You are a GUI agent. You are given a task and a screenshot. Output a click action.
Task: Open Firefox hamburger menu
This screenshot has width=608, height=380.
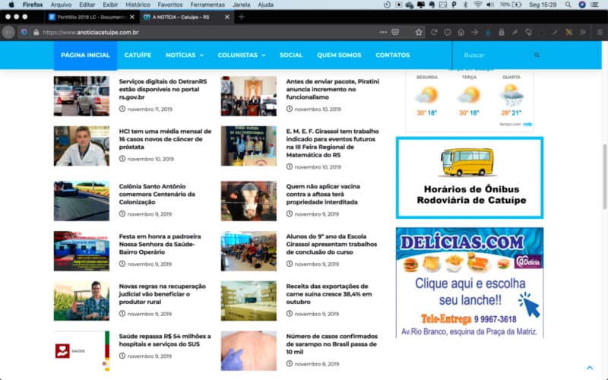coord(598,32)
